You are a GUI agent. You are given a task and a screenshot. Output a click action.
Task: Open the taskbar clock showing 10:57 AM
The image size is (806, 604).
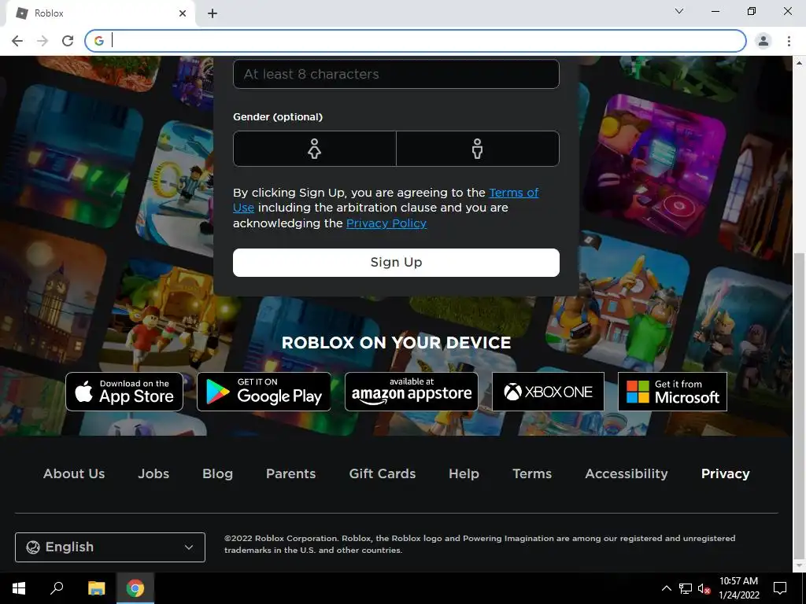738,588
